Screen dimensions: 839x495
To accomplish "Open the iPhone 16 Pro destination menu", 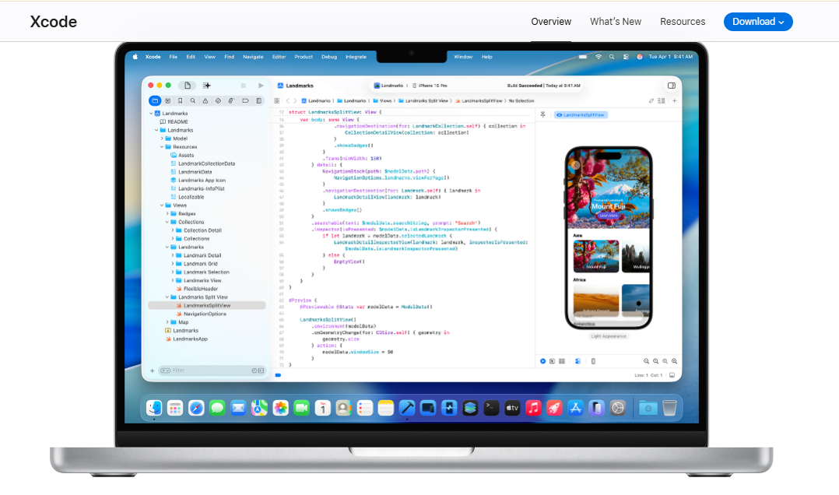I will click(434, 85).
